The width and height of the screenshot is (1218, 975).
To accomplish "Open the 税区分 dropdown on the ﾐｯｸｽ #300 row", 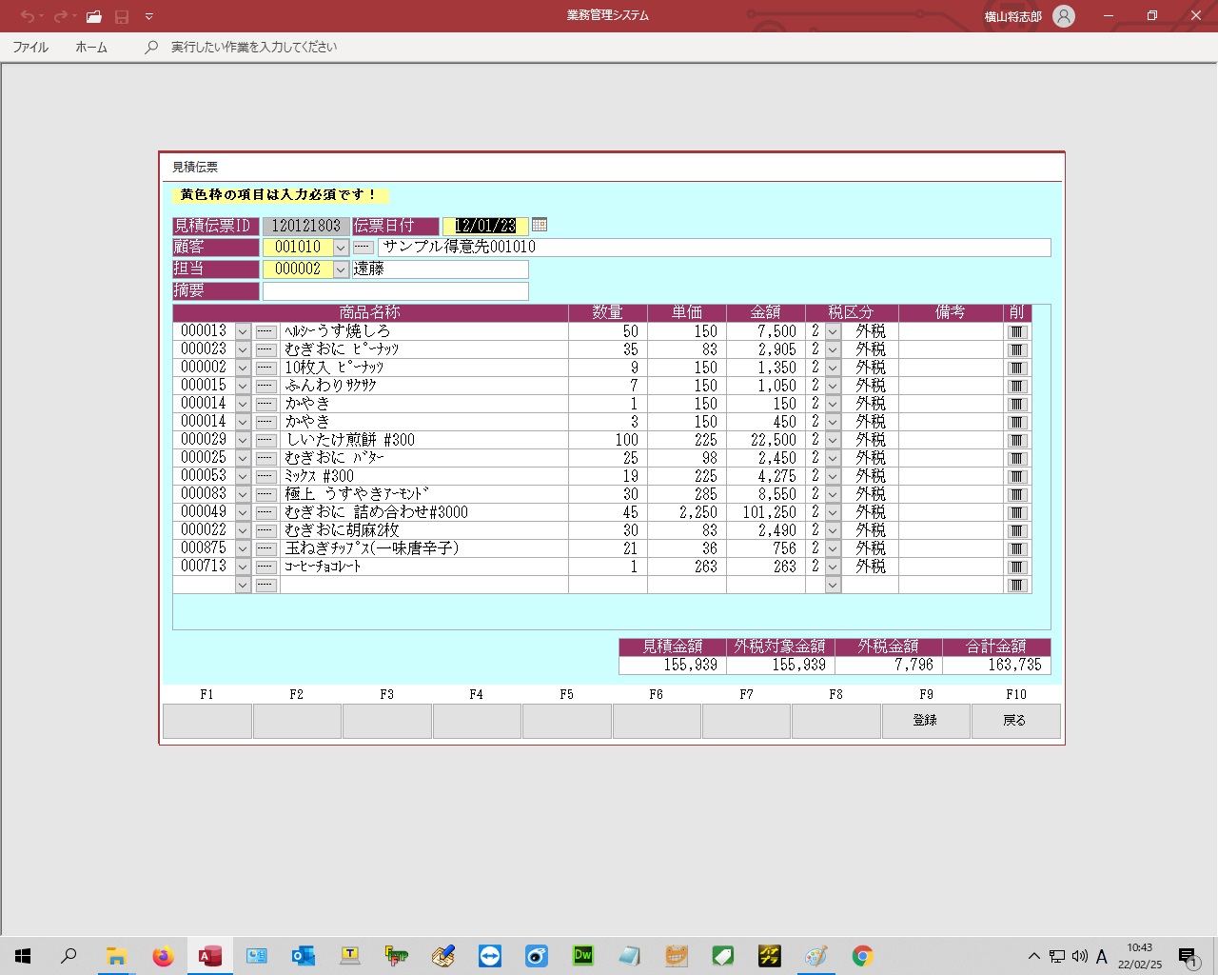I will (x=833, y=476).
